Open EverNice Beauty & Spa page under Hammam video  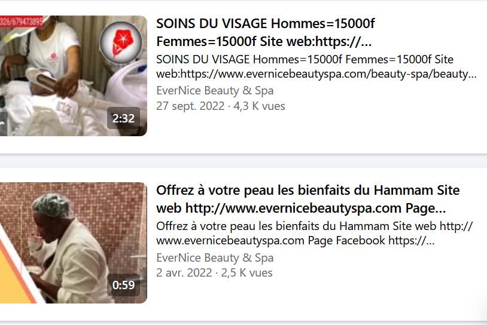coord(215,257)
